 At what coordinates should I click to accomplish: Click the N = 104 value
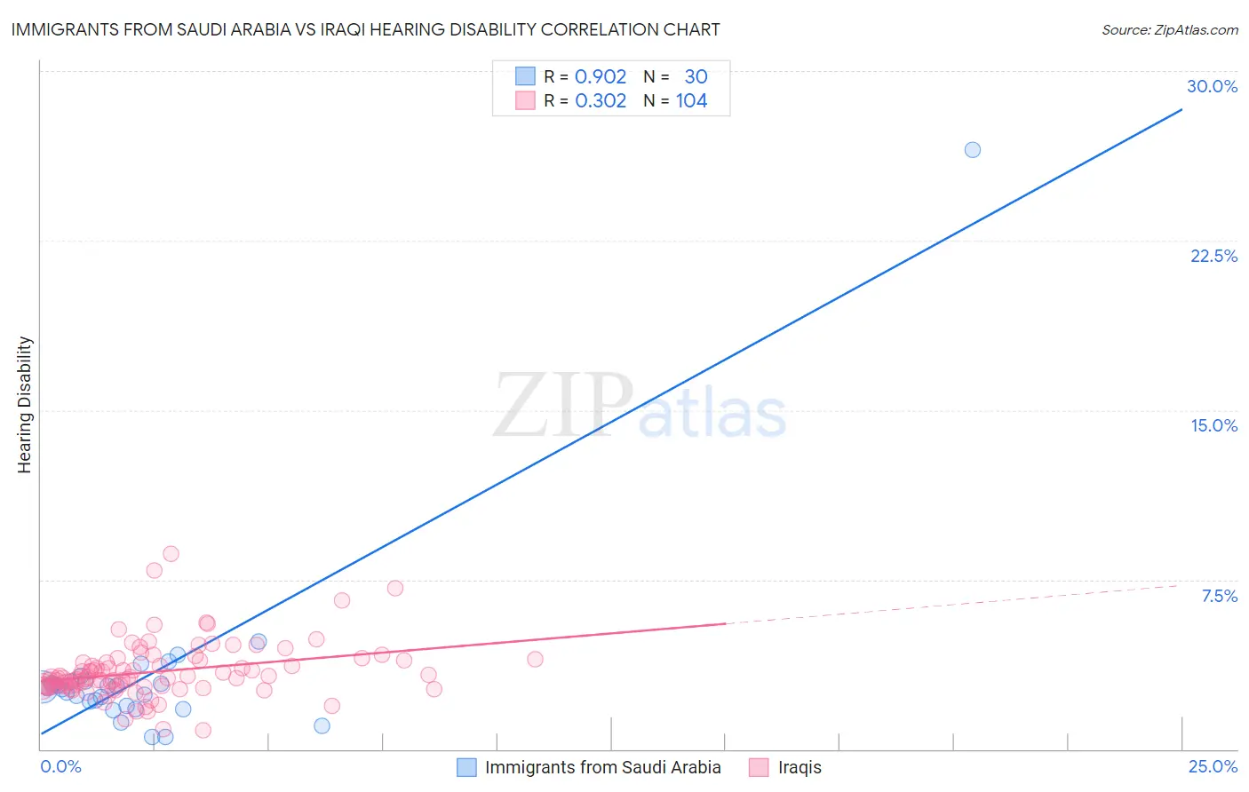[x=675, y=100]
